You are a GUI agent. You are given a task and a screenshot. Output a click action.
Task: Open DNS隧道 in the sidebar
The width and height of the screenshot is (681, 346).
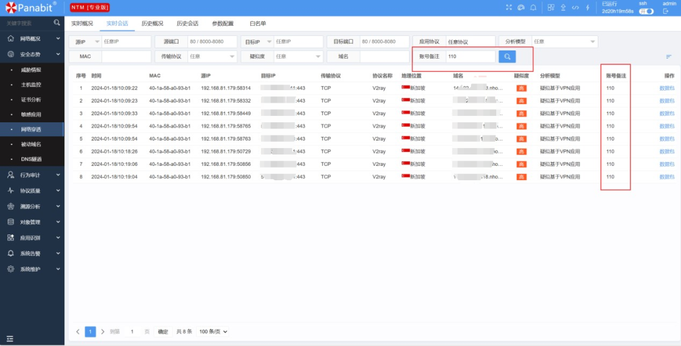(x=32, y=159)
